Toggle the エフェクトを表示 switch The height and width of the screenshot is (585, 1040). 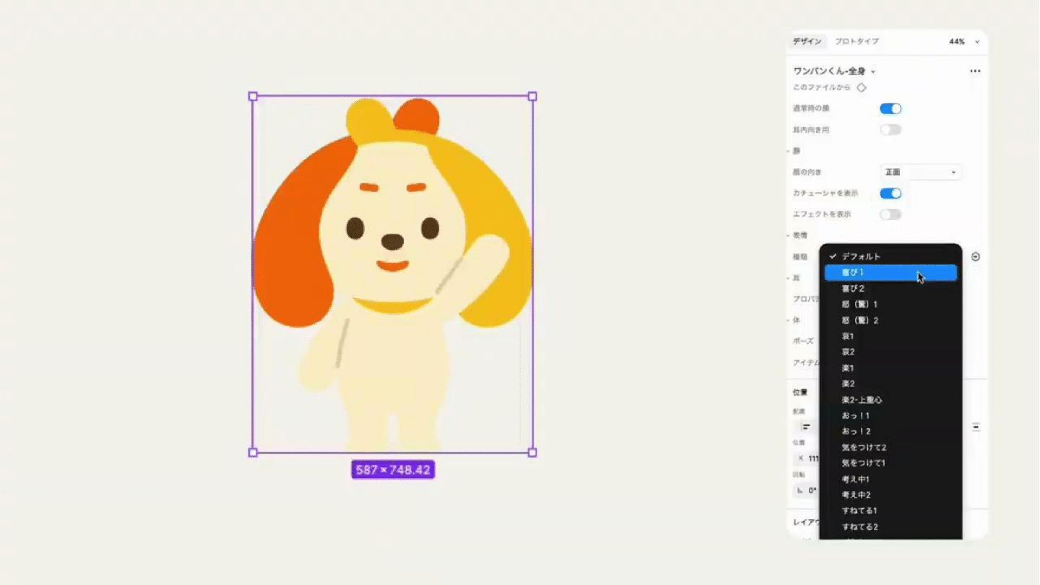pyautogui.click(x=890, y=214)
